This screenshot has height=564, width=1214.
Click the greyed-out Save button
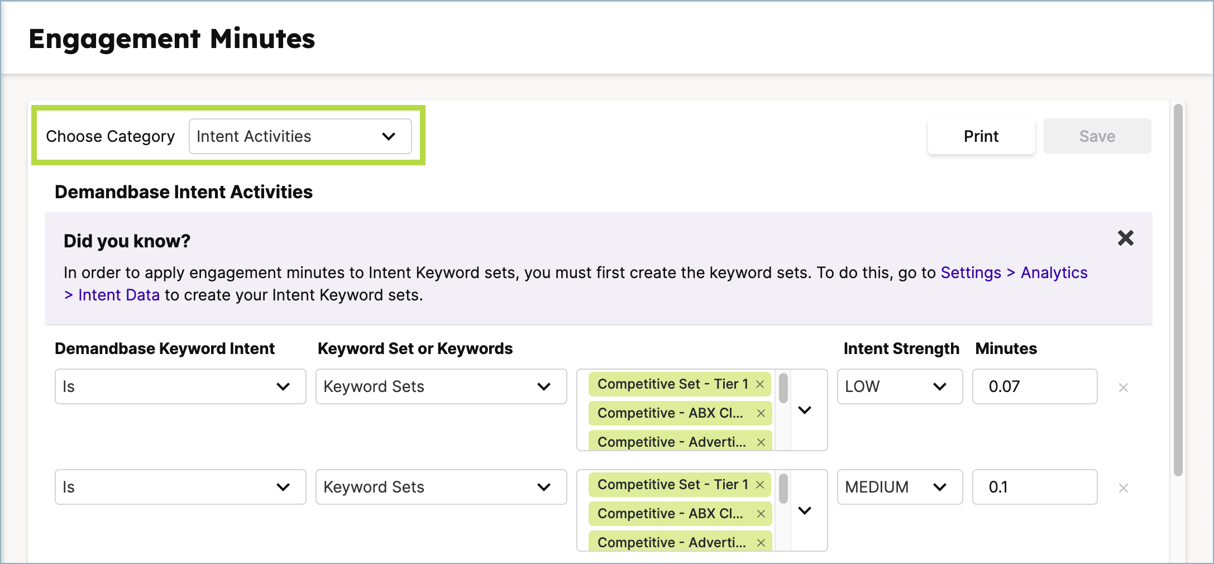[1097, 136]
